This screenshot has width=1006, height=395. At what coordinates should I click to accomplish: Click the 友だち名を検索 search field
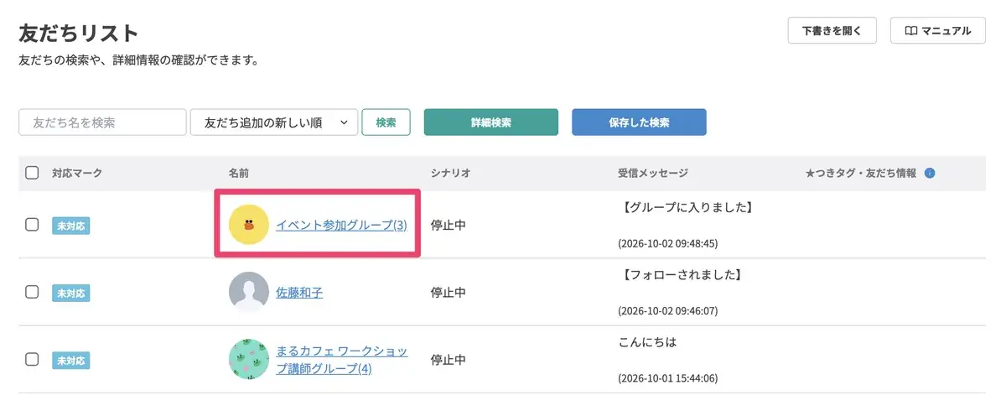[x=102, y=122]
